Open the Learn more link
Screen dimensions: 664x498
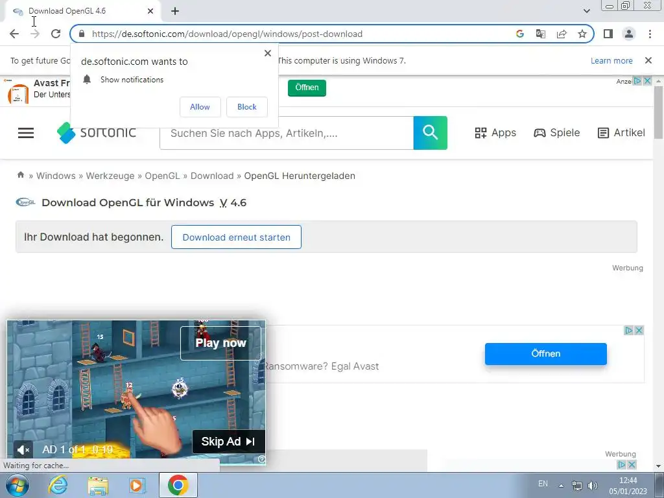(611, 60)
